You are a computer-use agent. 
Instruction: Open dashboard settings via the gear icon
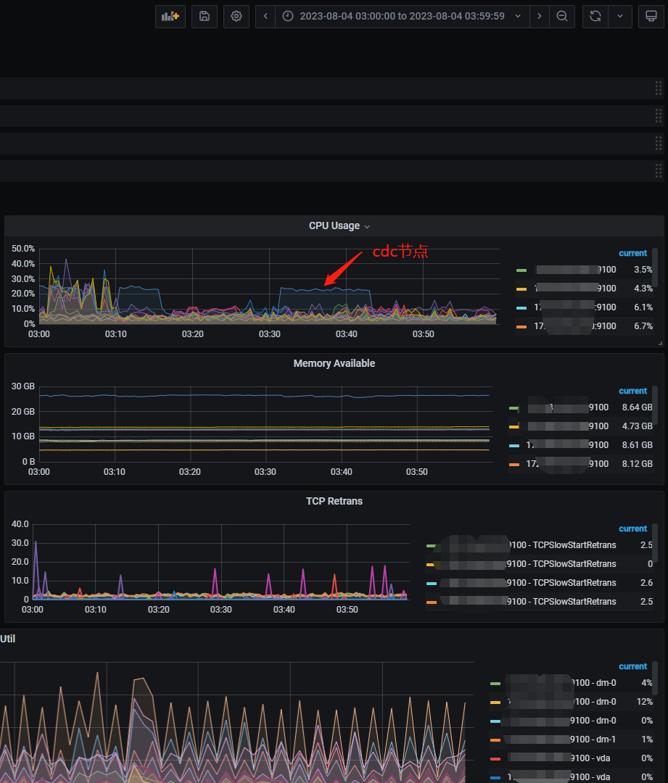pos(236,16)
